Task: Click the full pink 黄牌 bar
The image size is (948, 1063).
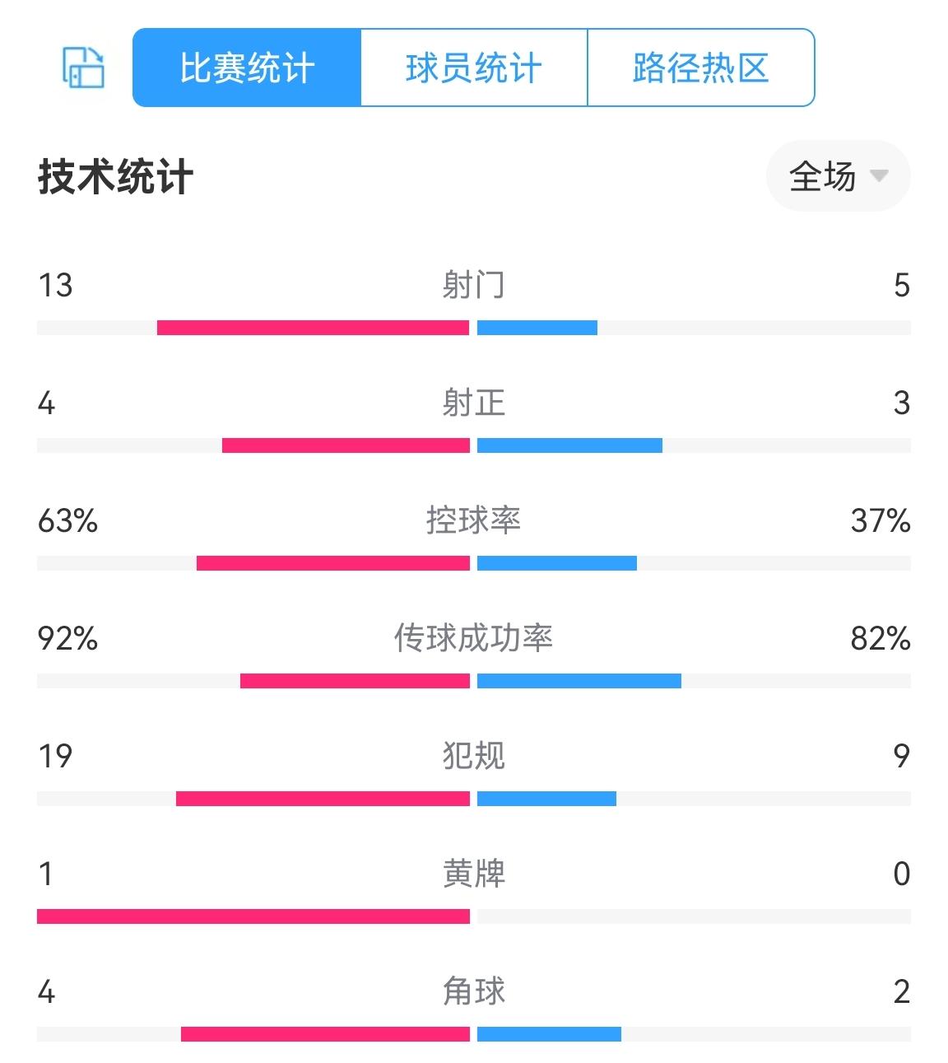Action: tap(253, 916)
